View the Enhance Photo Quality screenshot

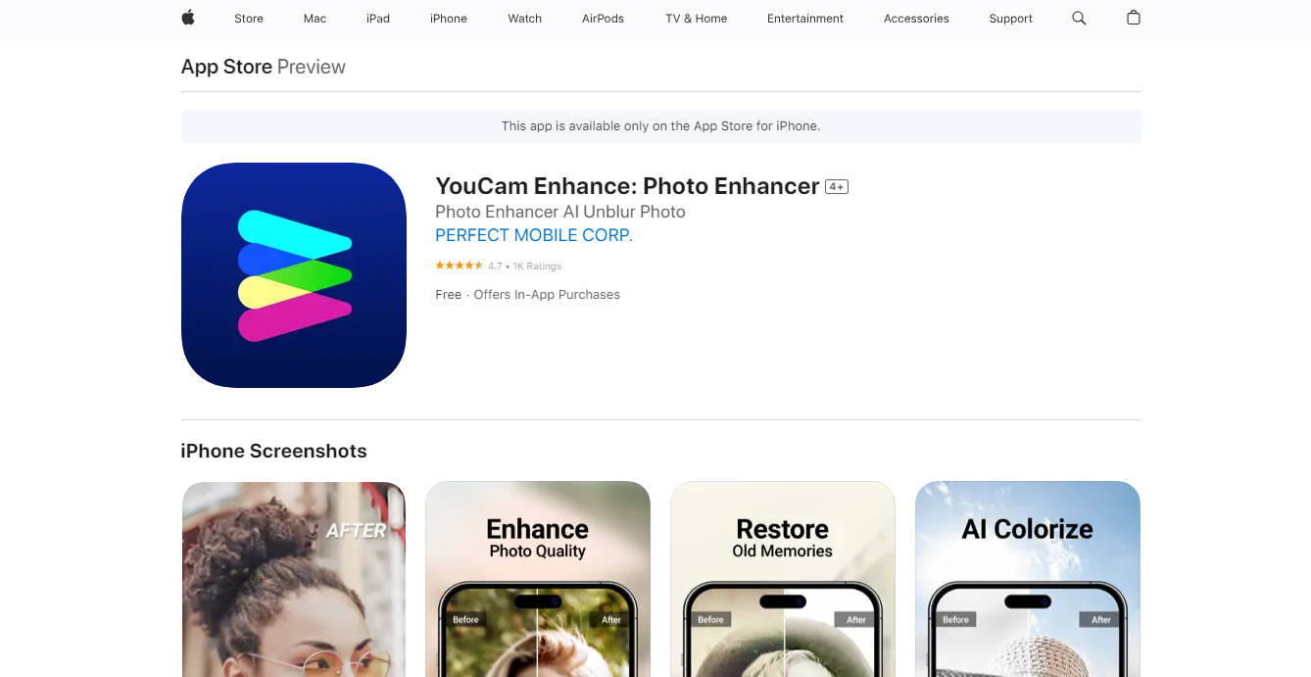[538, 579]
